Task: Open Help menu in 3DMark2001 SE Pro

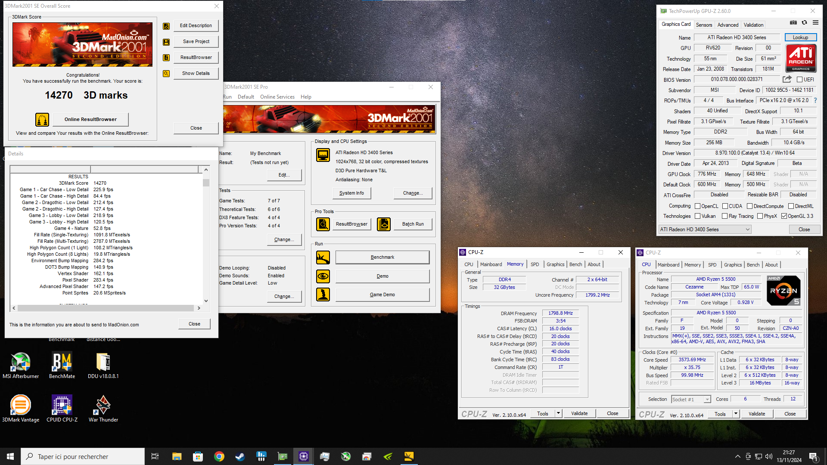Action: pos(306,97)
